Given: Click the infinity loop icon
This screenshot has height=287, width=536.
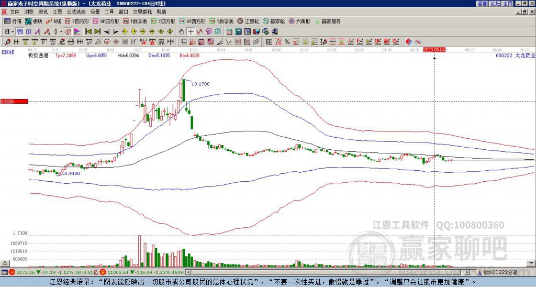Looking at the screenshot, I should (418, 42).
